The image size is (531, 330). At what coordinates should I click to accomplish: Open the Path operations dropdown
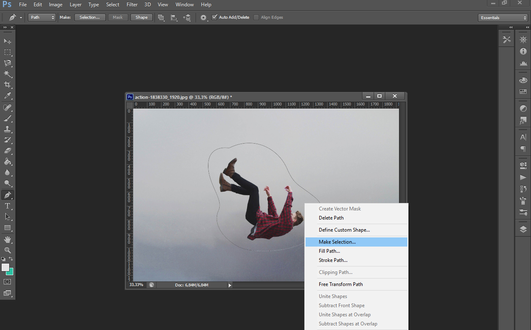click(x=161, y=17)
